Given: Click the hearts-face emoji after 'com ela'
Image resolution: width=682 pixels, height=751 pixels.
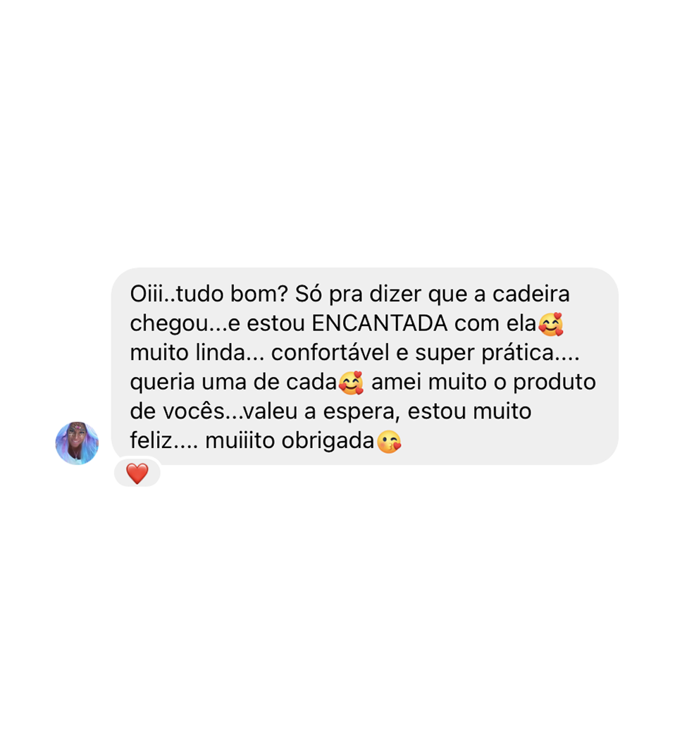Looking at the screenshot, I should click(x=551, y=324).
